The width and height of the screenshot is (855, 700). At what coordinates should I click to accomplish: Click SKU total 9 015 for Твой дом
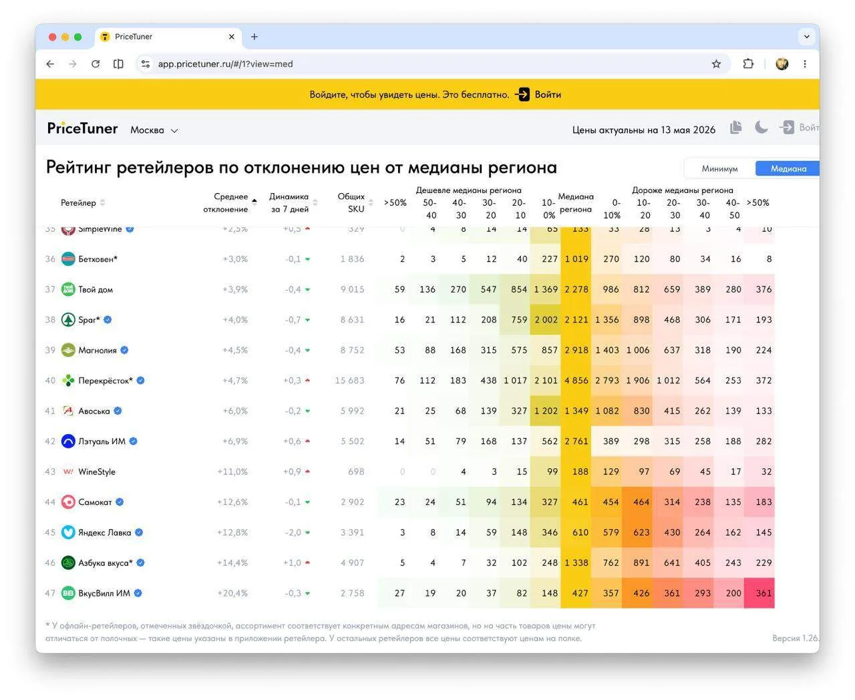(x=353, y=289)
